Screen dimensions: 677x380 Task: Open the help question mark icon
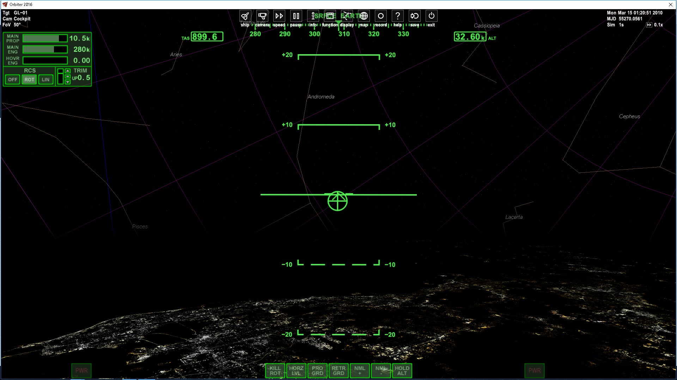[x=397, y=16]
